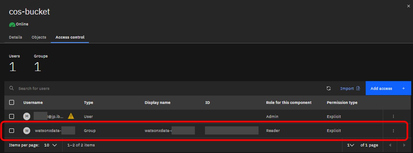Close the cos-bucket panel with the X
This screenshot has width=413, height=153.
pyautogui.click(x=409, y=6)
